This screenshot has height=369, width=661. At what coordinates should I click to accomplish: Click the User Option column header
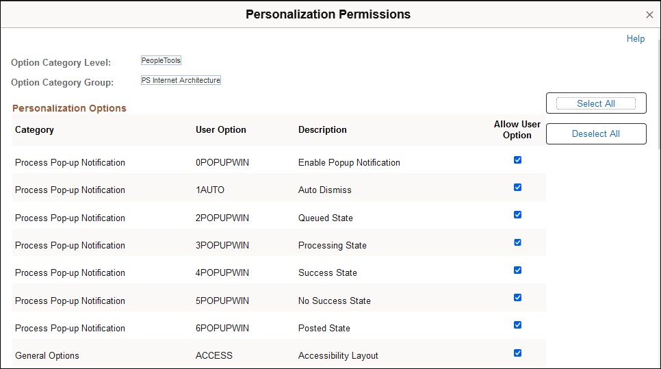(x=220, y=129)
